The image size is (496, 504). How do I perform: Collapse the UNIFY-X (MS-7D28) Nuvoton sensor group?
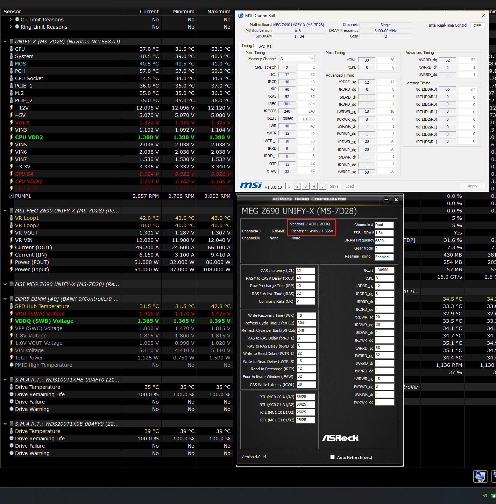tap(5, 42)
